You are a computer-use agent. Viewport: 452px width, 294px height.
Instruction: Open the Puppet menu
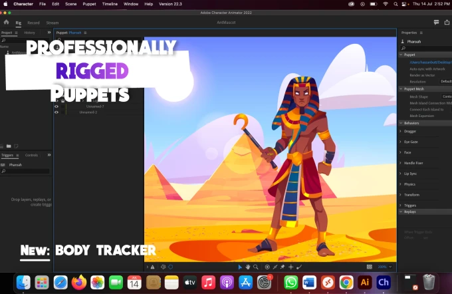pyautogui.click(x=89, y=4)
